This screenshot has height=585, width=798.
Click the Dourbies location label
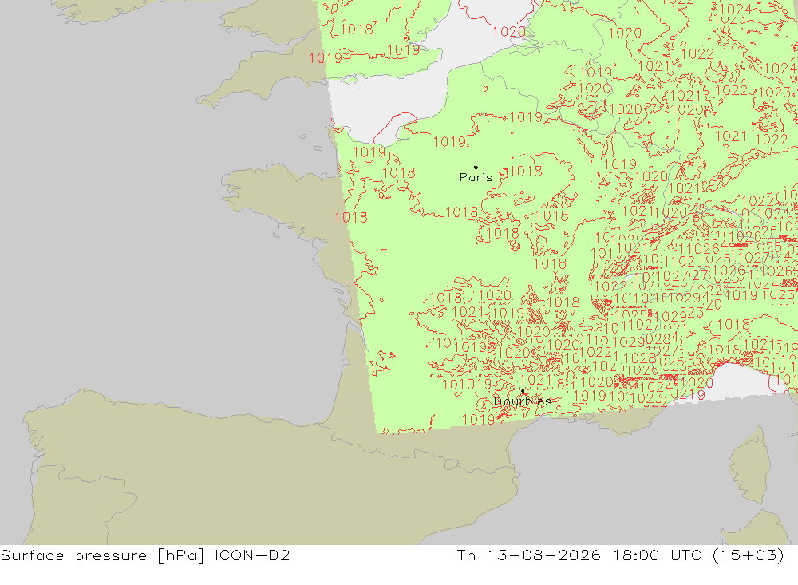(522, 401)
